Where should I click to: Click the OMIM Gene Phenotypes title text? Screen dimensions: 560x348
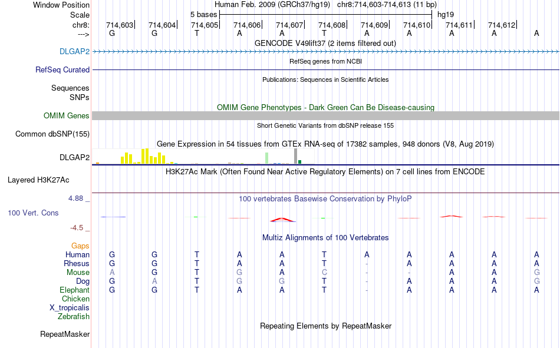pyautogui.click(x=325, y=107)
